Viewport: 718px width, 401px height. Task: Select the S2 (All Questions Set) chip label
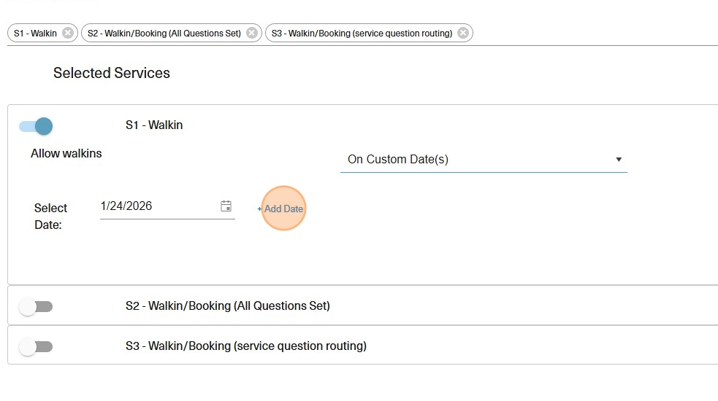click(x=164, y=34)
